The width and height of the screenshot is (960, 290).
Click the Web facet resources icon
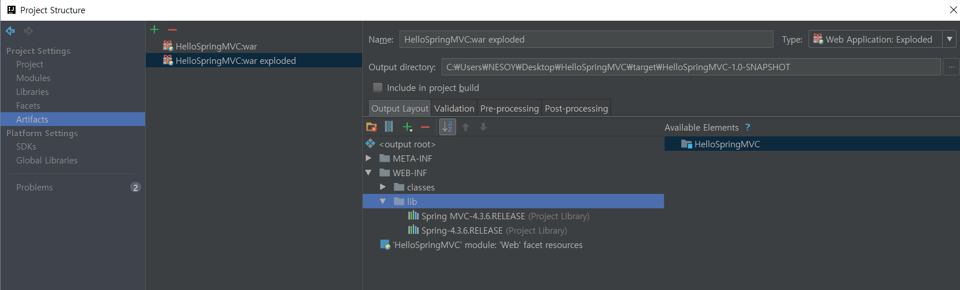[x=385, y=245]
